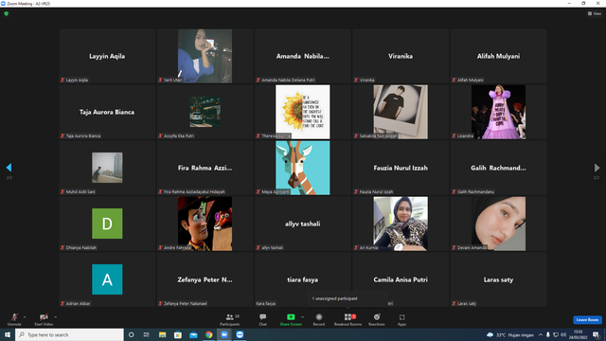Open the Participants panel
The height and width of the screenshot is (341, 606).
[x=229, y=319]
